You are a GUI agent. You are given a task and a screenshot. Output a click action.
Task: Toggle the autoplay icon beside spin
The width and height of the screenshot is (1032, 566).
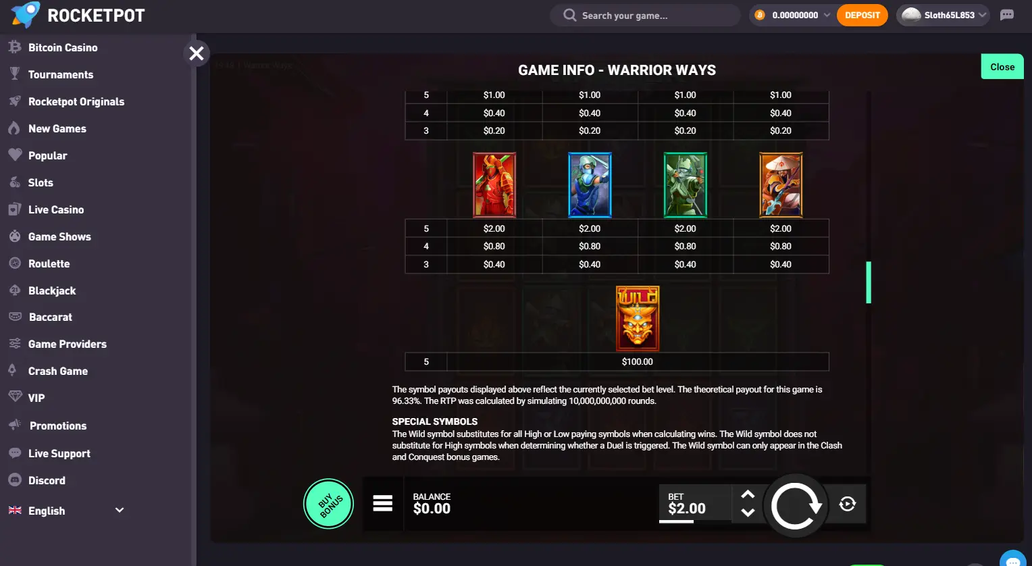coord(848,504)
